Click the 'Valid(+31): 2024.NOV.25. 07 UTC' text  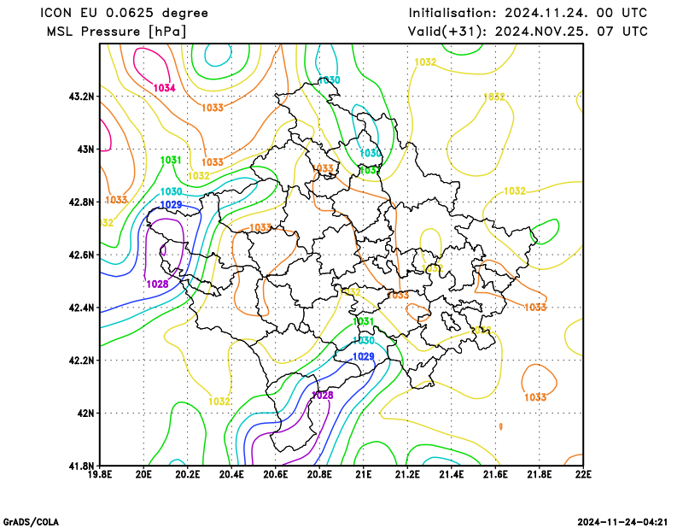click(528, 32)
